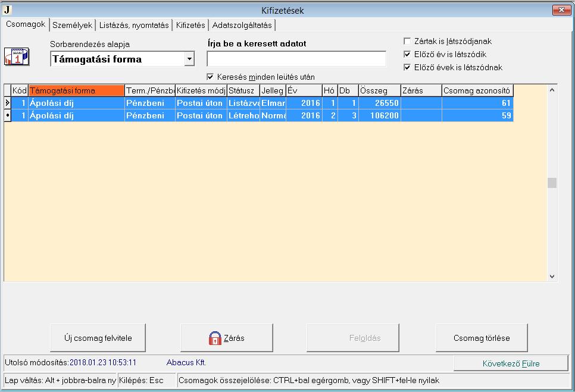Click the search data input field
The image size is (575, 392).
(x=296, y=59)
